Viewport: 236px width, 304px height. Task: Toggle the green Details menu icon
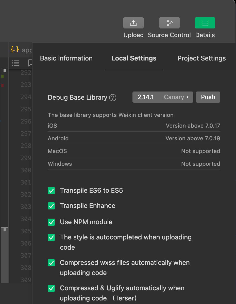[x=205, y=23]
